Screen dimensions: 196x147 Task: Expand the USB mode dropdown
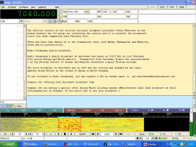click(21, 21)
